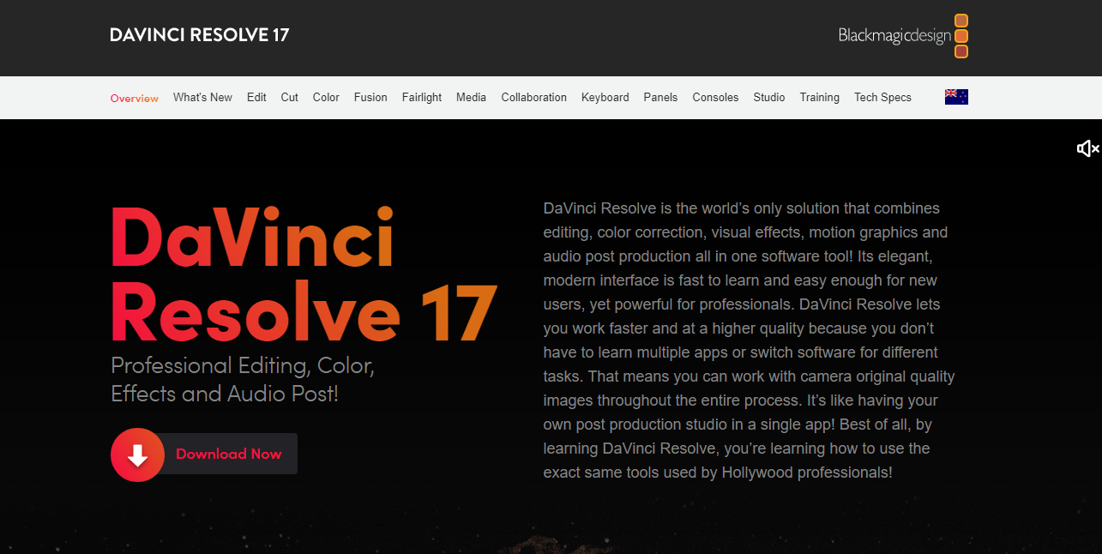Go to the What's New page
1102x554 pixels.
point(202,98)
